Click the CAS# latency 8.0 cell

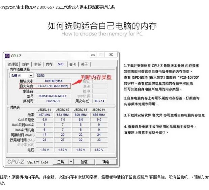click(x=81, y=120)
